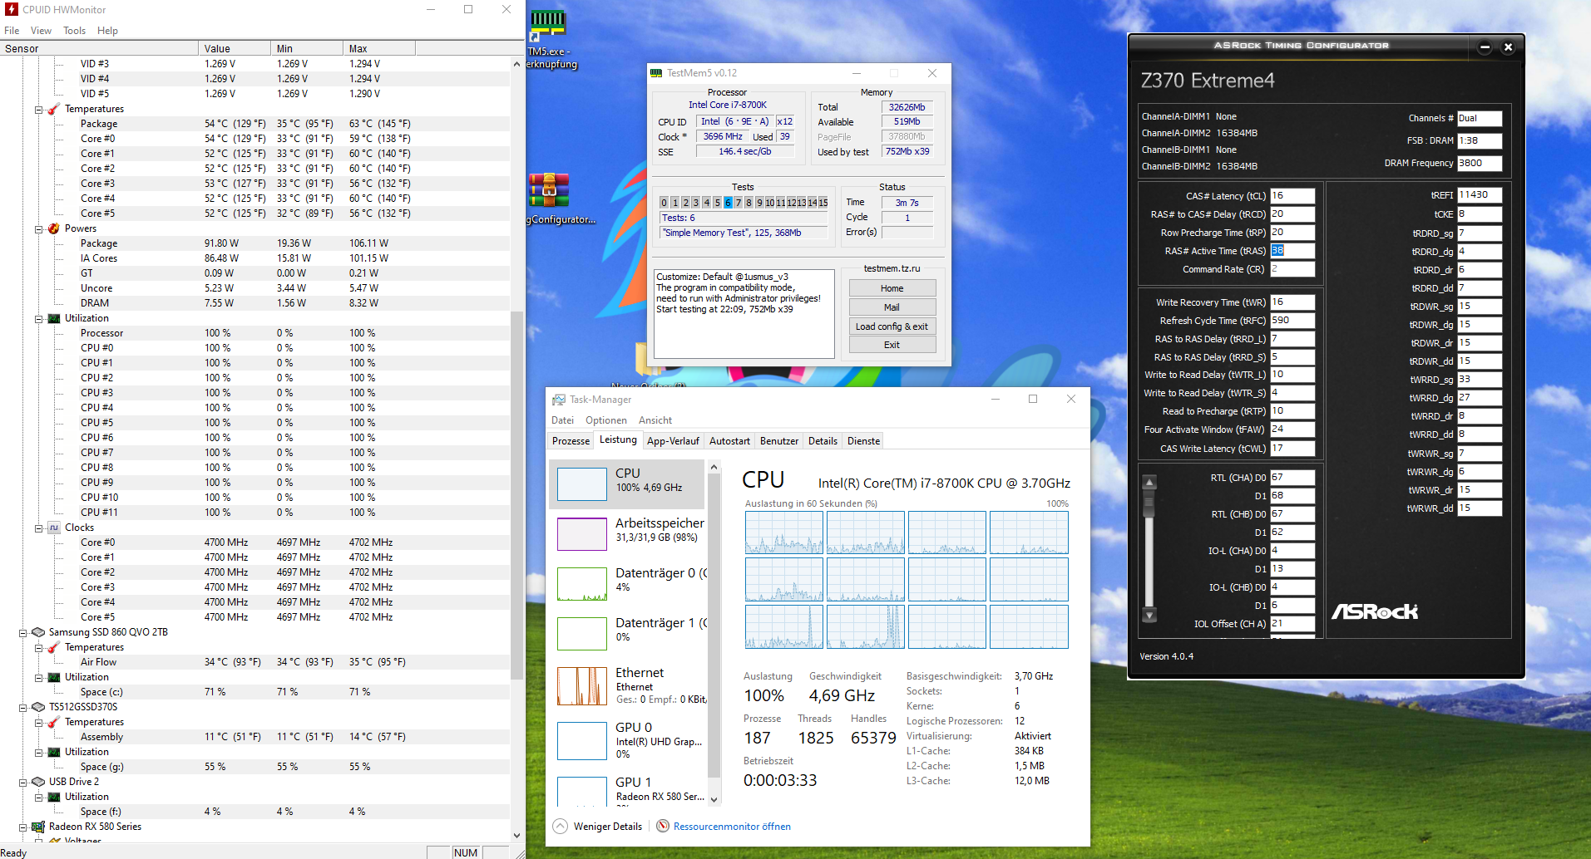The image size is (1591, 859).
Task: Click the Mail button in TestMem5
Action: coord(892,307)
